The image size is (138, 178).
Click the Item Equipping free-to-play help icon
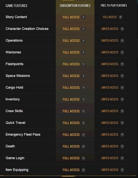pyautogui.click(x=122, y=170)
